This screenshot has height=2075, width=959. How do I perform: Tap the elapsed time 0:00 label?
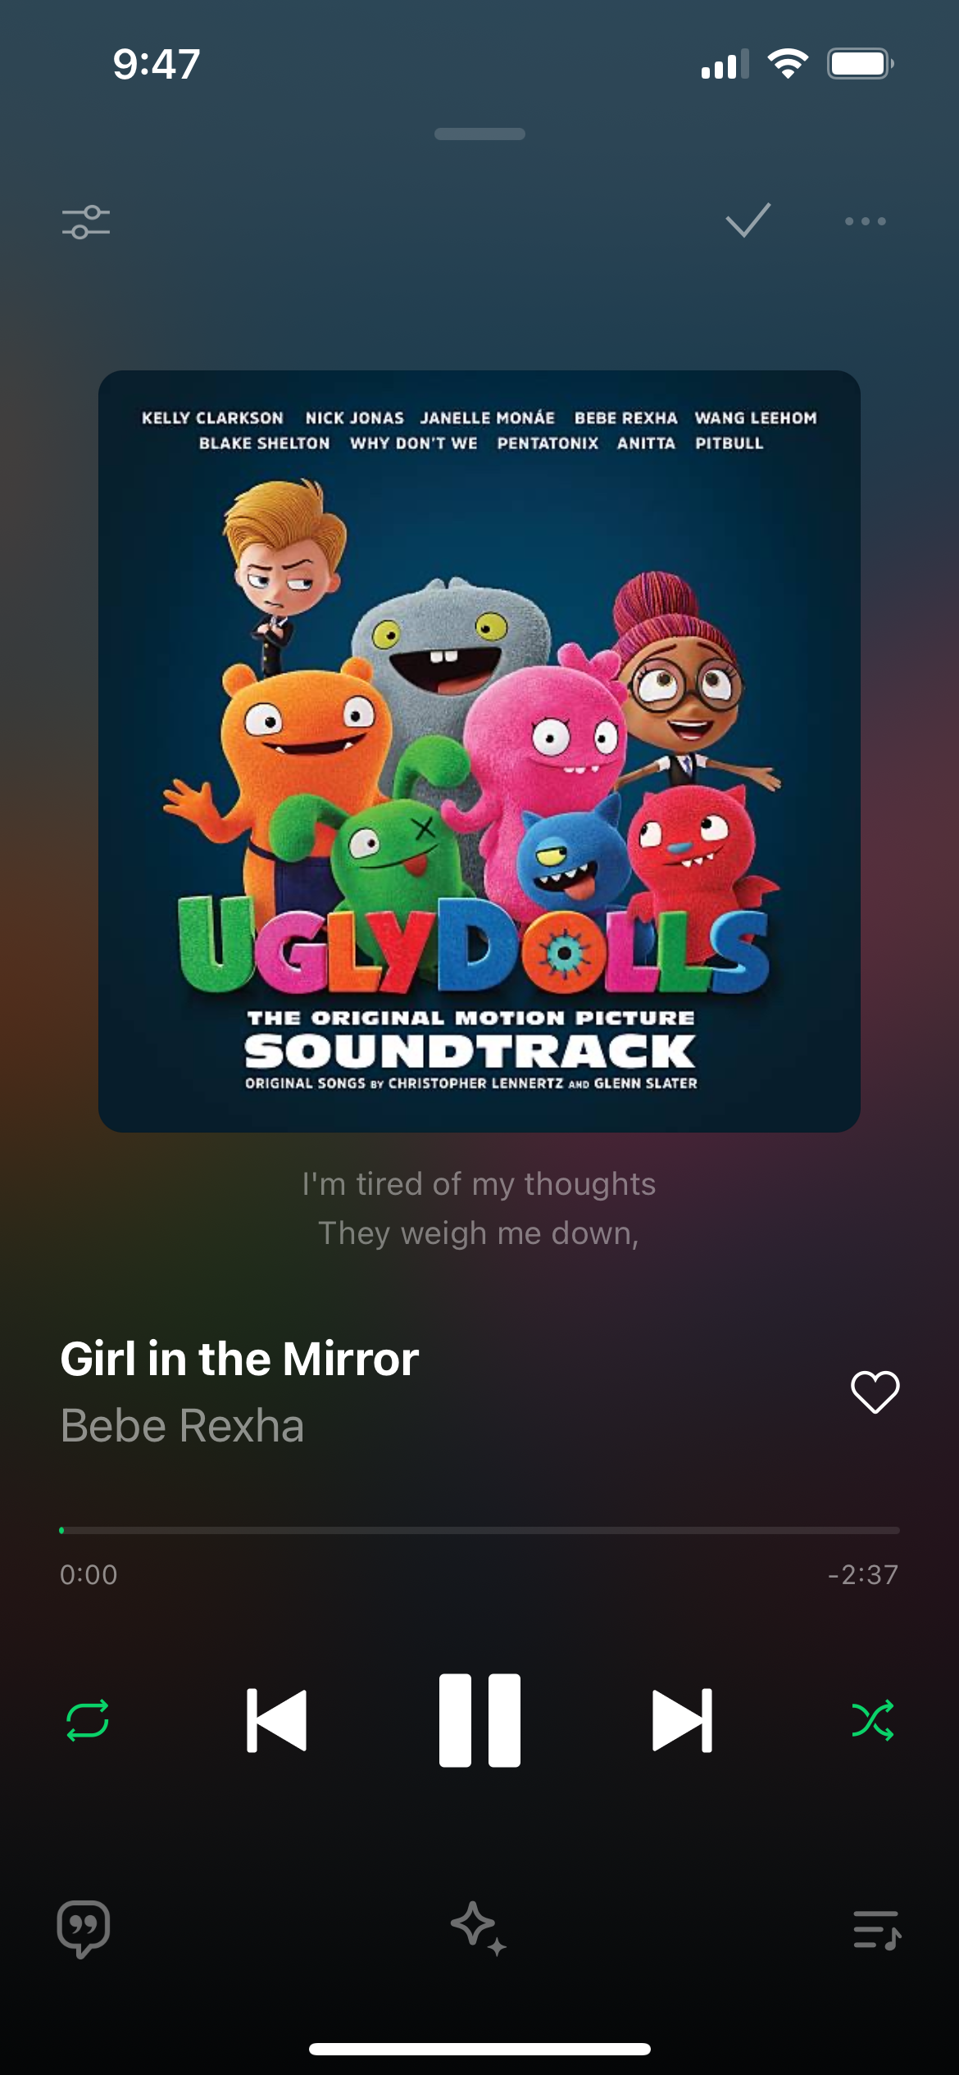click(x=89, y=1574)
